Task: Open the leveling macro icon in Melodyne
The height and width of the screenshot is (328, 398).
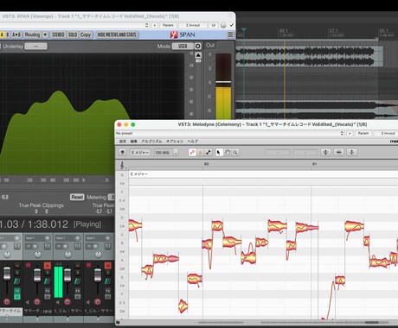Action: (x=352, y=152)
